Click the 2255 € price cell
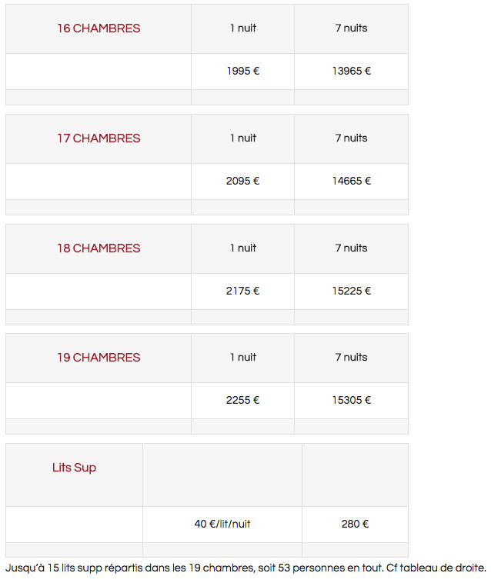The width and height of the screenshot is (491, 583). pos(243,401)
